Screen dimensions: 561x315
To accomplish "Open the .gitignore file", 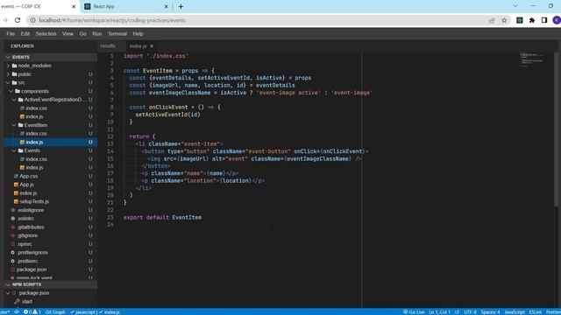I will [x=27, y=235].
